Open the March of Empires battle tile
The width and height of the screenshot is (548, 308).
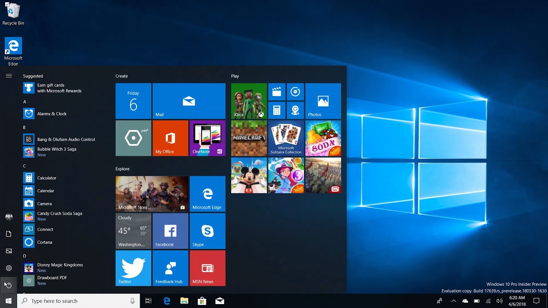(323, 175)
